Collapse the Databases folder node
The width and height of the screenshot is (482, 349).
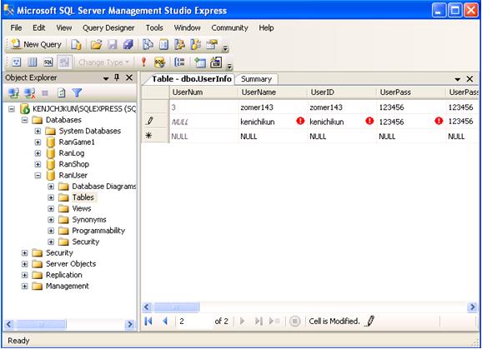point(24,120)
